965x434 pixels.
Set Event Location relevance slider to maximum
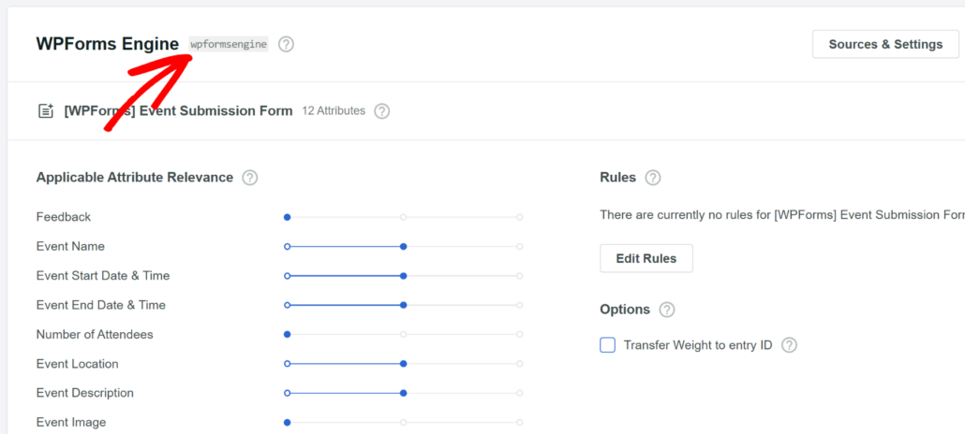[x=519, y=364]
